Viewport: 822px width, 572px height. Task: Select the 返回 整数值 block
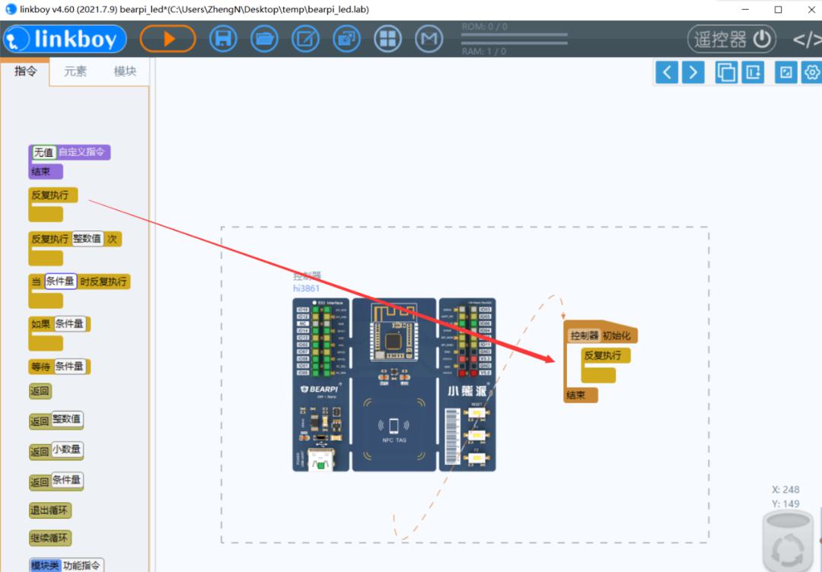(x=56, y=420)
